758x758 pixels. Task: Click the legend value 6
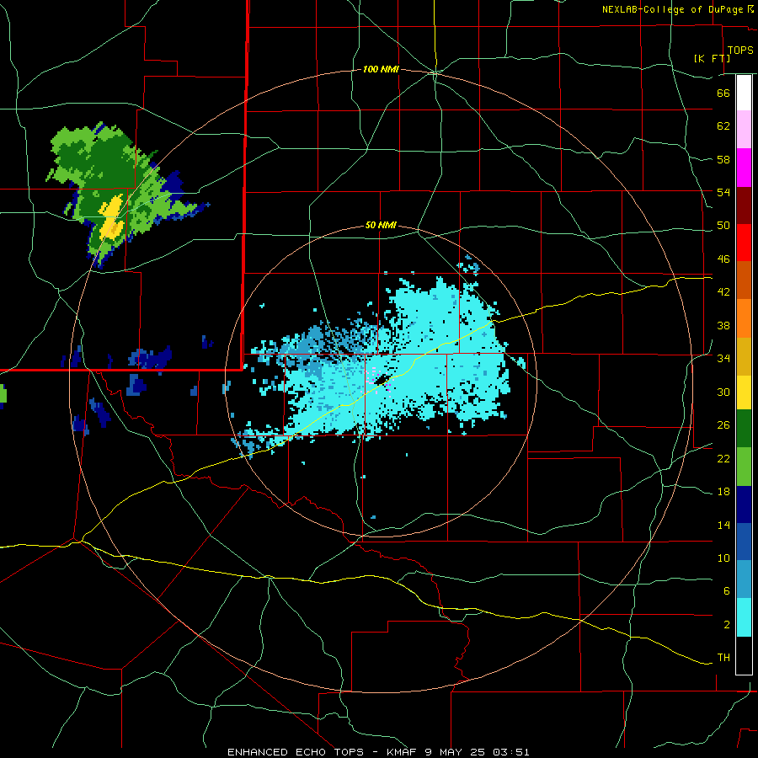[x=726, y=591]
